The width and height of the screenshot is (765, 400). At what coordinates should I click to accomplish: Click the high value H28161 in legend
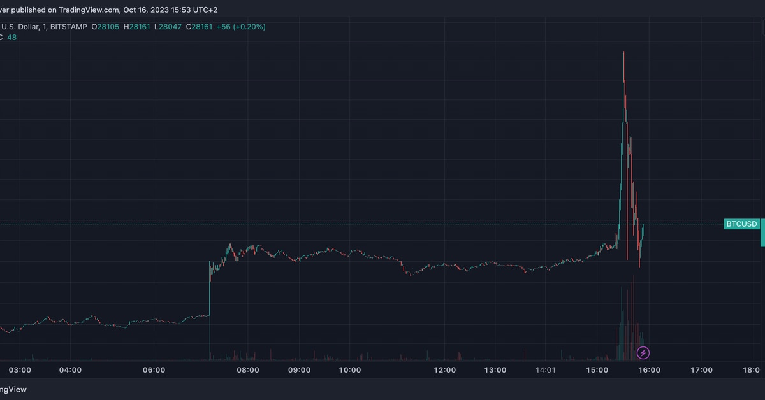tap(137, 27)
